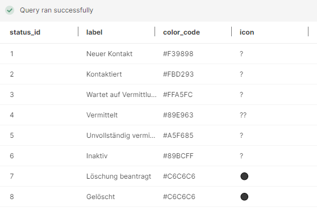This screenshot has width=317, height=211.
Task: Select the color code cell #F39898
Action: point(178,54)
